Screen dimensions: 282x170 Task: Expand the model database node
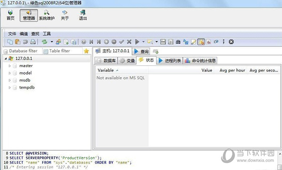tap(10, 73)
